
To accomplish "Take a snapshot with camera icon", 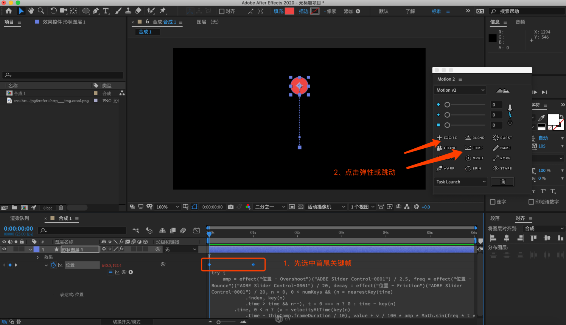I will click(230, 207).
